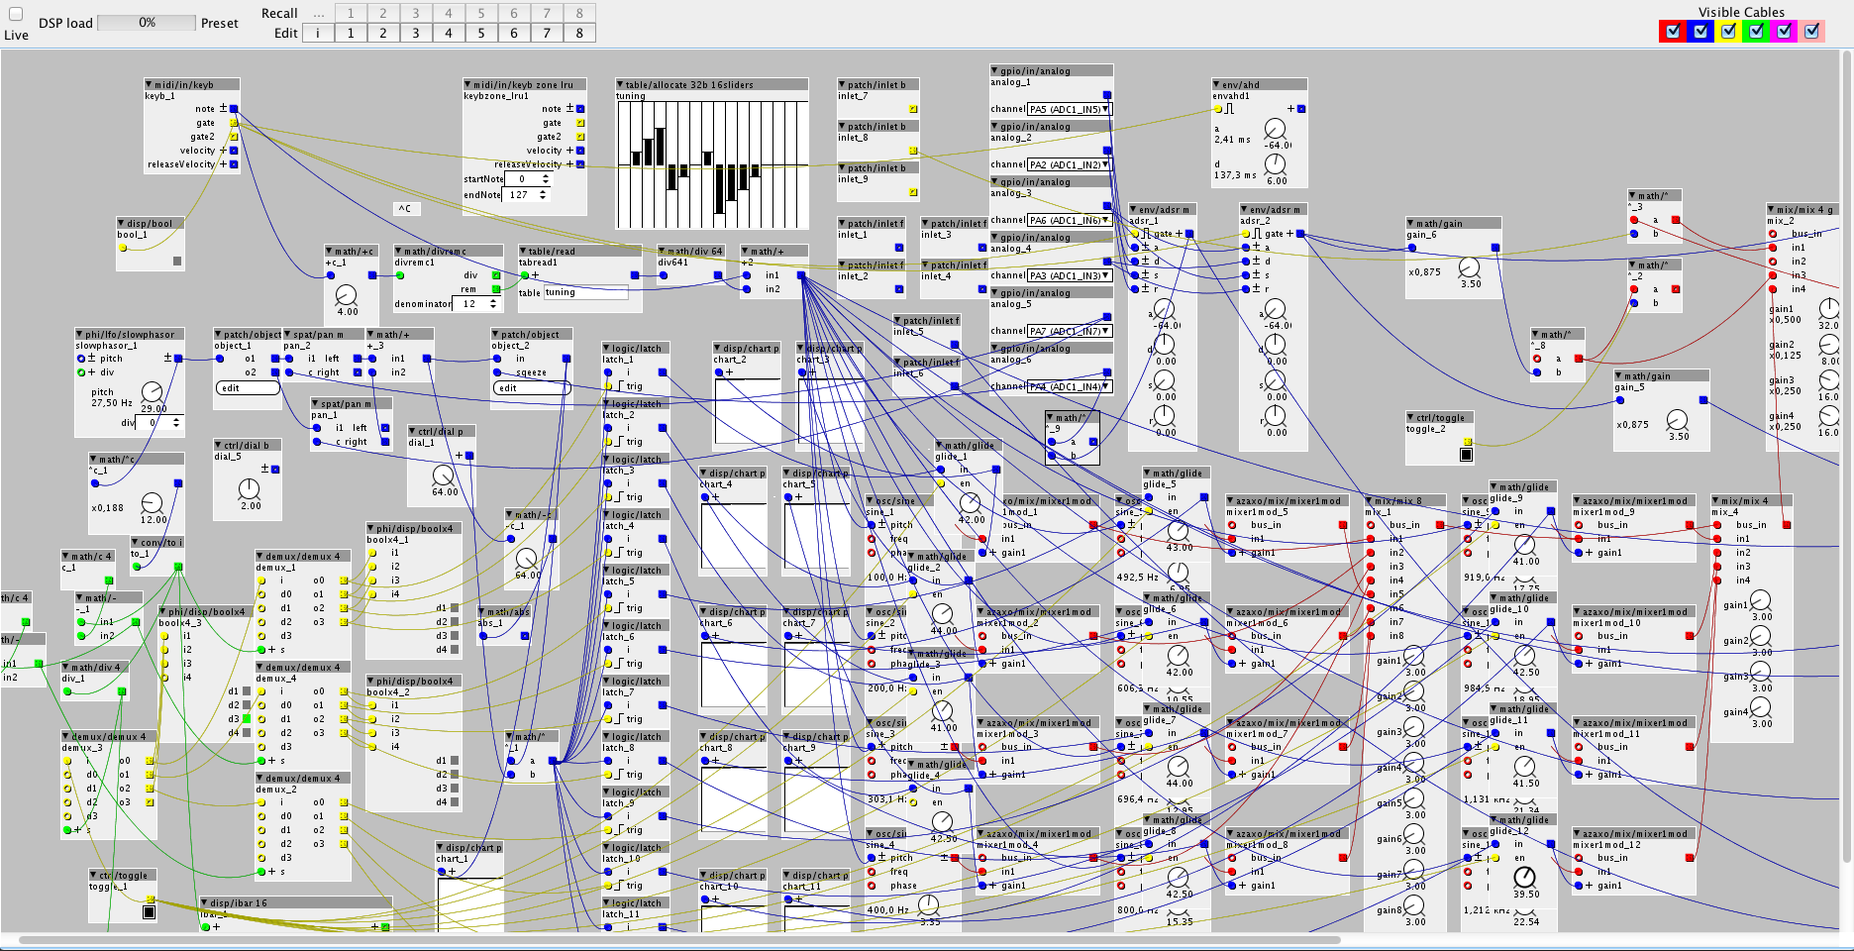Hide yellow cables via Visible Cables

click(x=1728, y=32)
